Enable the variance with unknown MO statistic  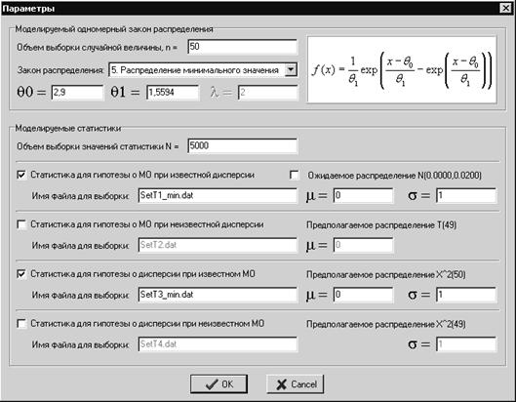[21, 324]
